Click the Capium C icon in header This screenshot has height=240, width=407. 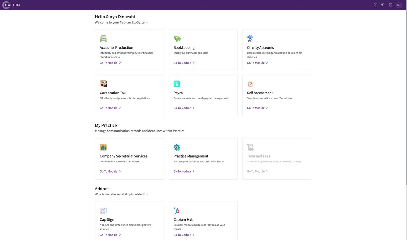tap(390, 5)
